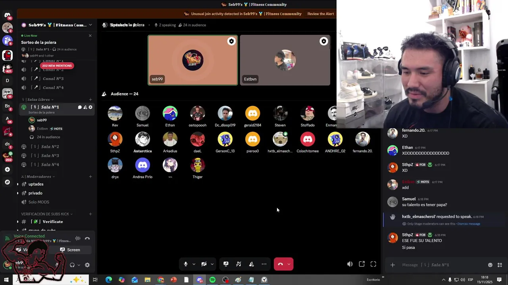The height and width of the screenshot is (285, 508).
Task: Open Windows Start menu
Action: pyautogui.click(x=6, y=280)
